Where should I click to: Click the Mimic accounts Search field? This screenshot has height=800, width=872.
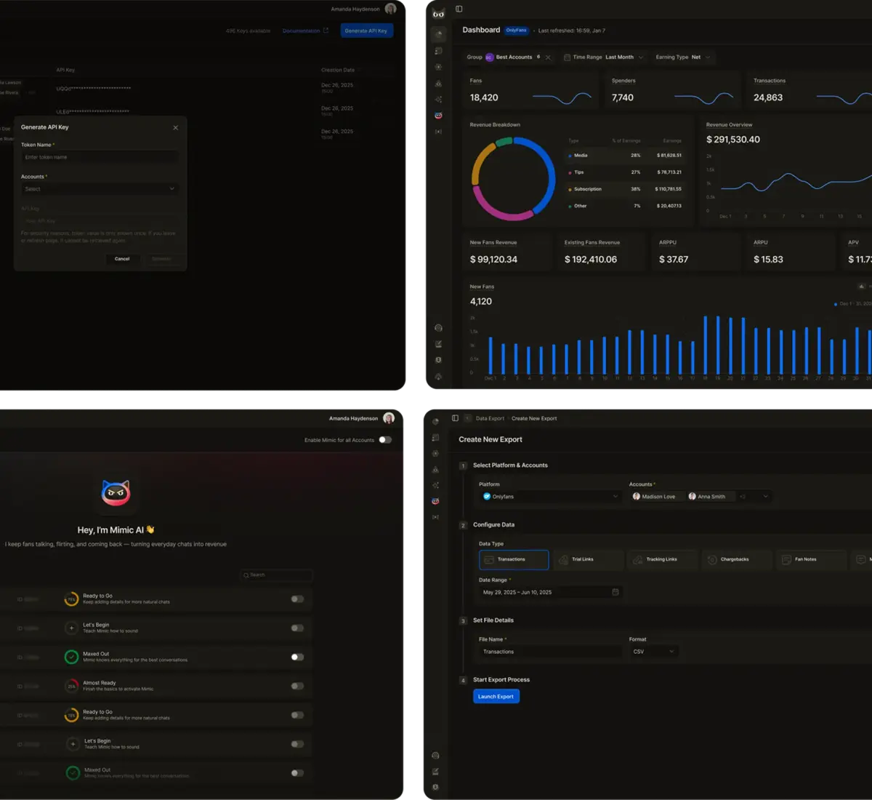click(x=277, y=575)
